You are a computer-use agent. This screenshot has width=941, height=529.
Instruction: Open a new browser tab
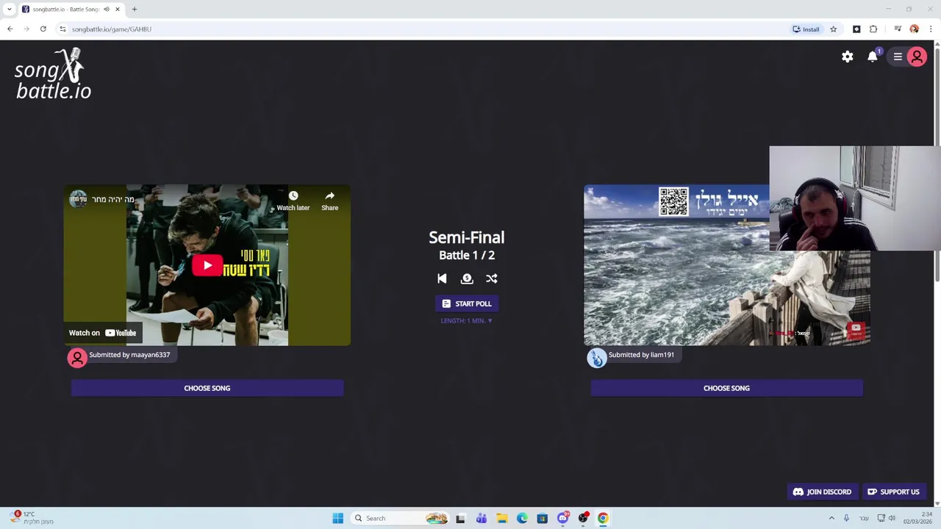[x=135, y=10]
